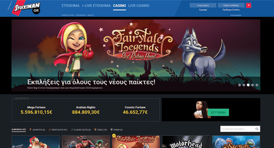Click the watermelon icon of Video Slots

(50, 129)
